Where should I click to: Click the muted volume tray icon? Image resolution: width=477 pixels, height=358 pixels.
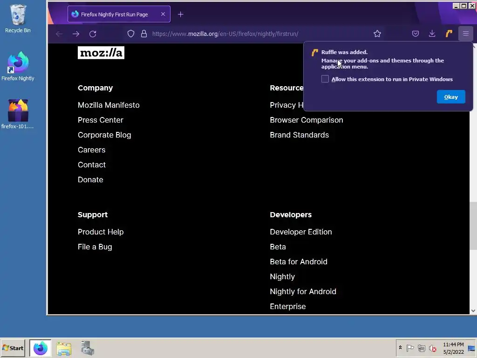click(433, 348)
